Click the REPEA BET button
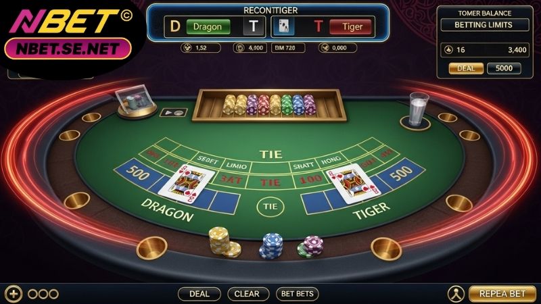541x304 pixels. pyautogui.click(x=502, y=294)
